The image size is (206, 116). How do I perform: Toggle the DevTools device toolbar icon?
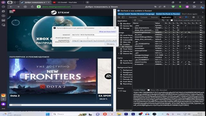click(x=123, y=17)
